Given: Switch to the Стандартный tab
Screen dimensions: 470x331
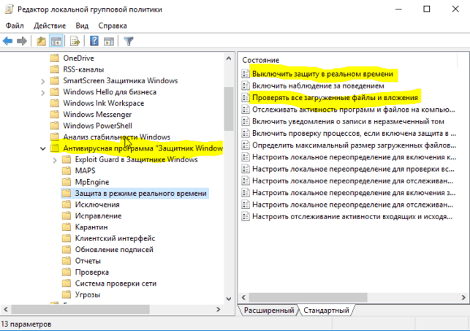Looking at the screenshot, I should coord(326,310).
